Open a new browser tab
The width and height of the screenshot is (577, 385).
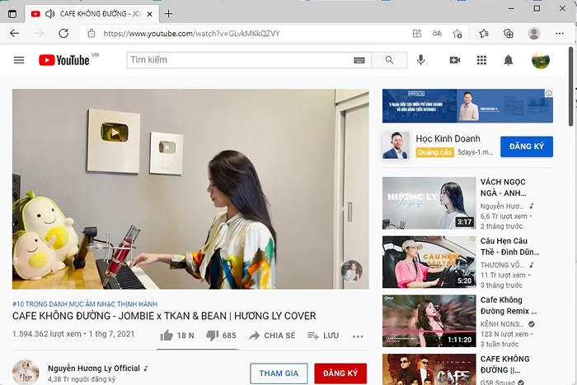pos(168,14)
